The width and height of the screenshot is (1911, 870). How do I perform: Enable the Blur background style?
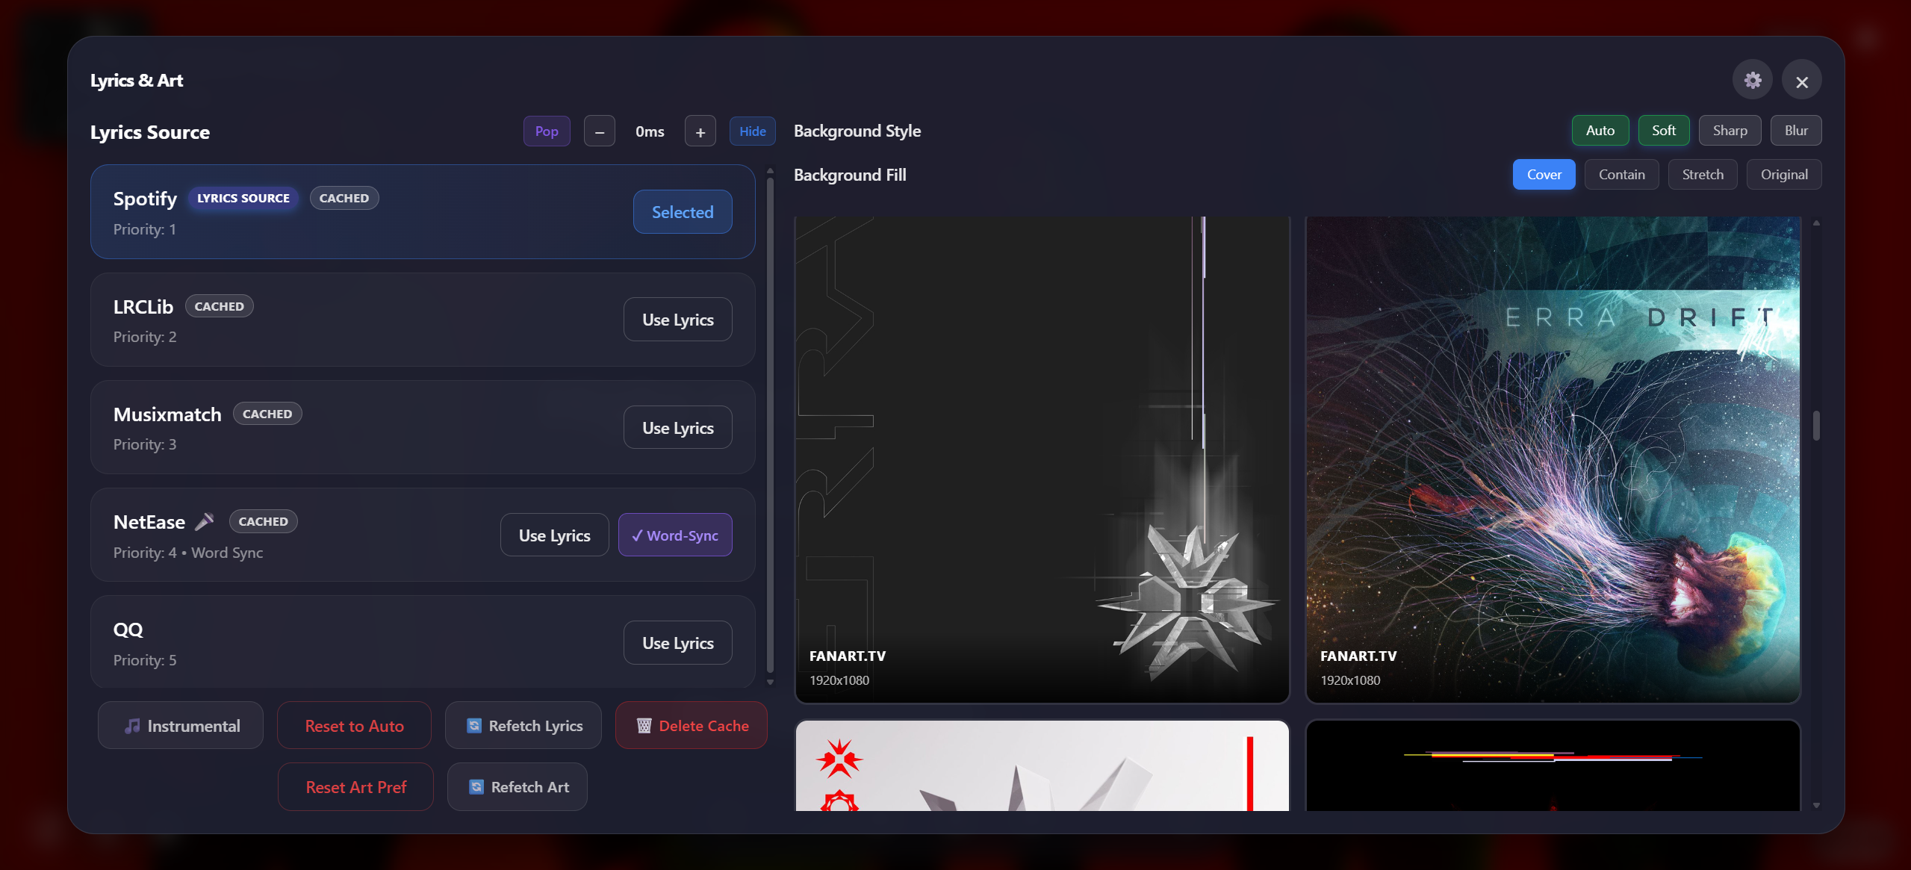[1795, 130]
